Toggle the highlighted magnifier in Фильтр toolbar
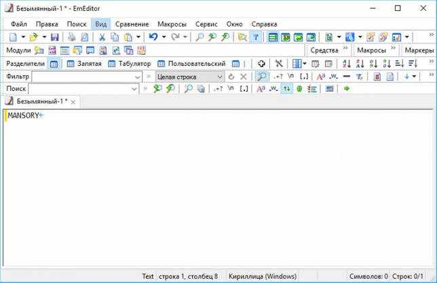437x283 pixels. (261, 77)
